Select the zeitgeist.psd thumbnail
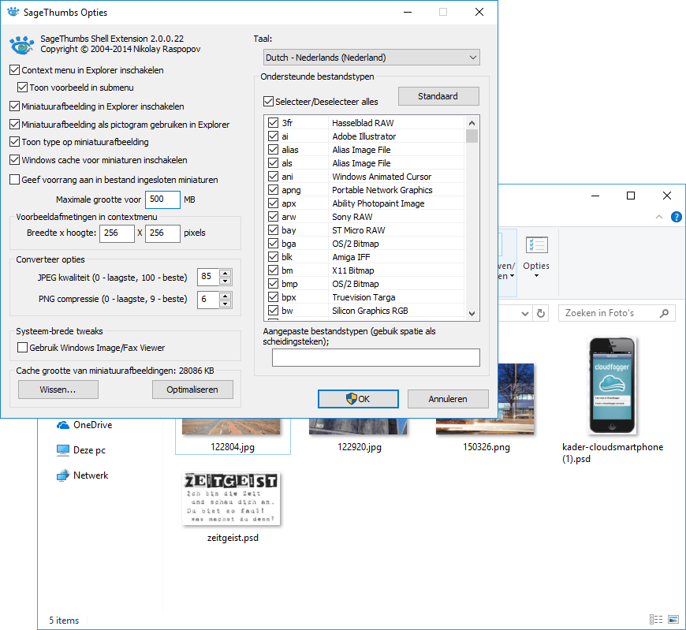The image size is (686, 630). (231, 499)
